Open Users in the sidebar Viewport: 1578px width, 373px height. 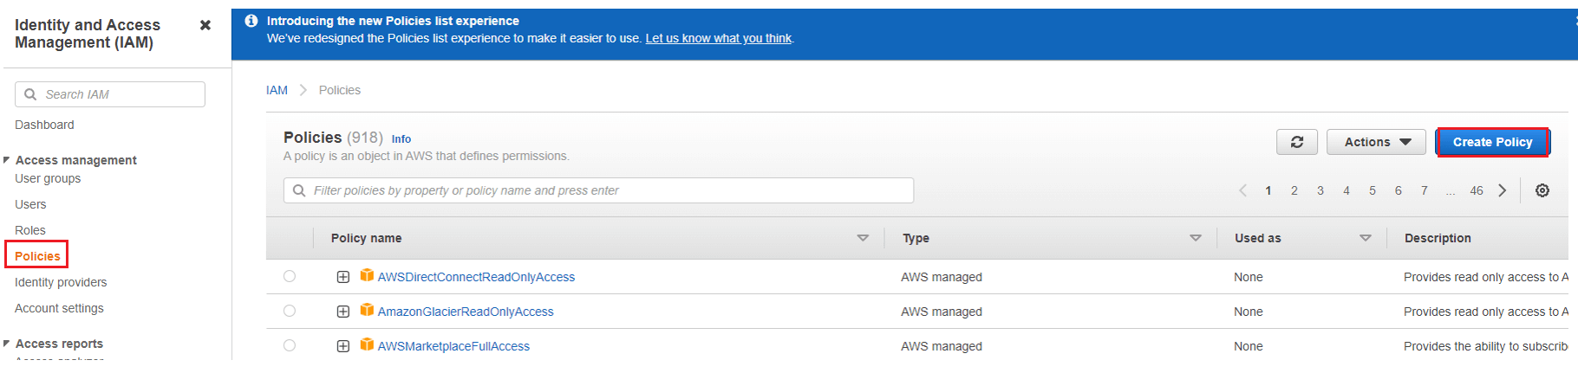click(x=30, y=204)
